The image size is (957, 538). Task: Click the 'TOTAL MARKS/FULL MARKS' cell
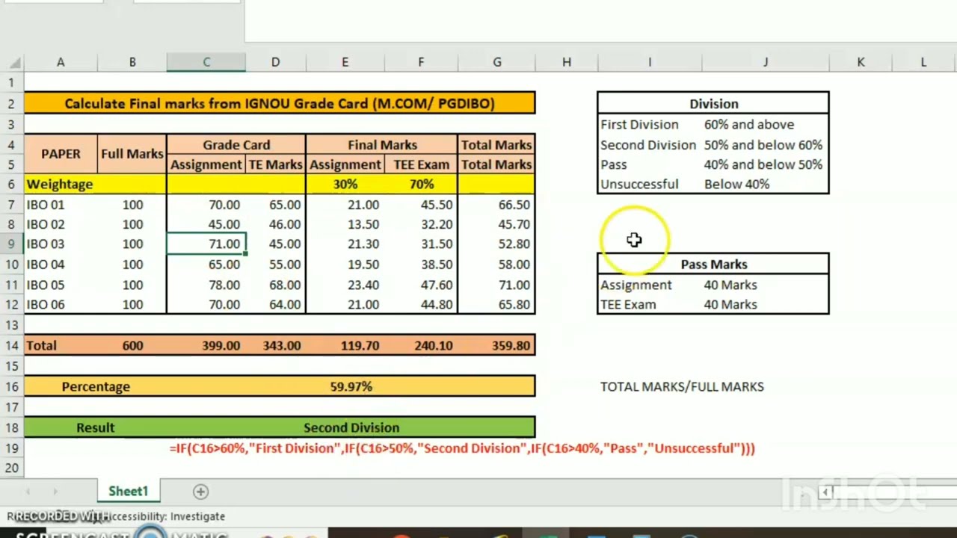pos(682,387)
